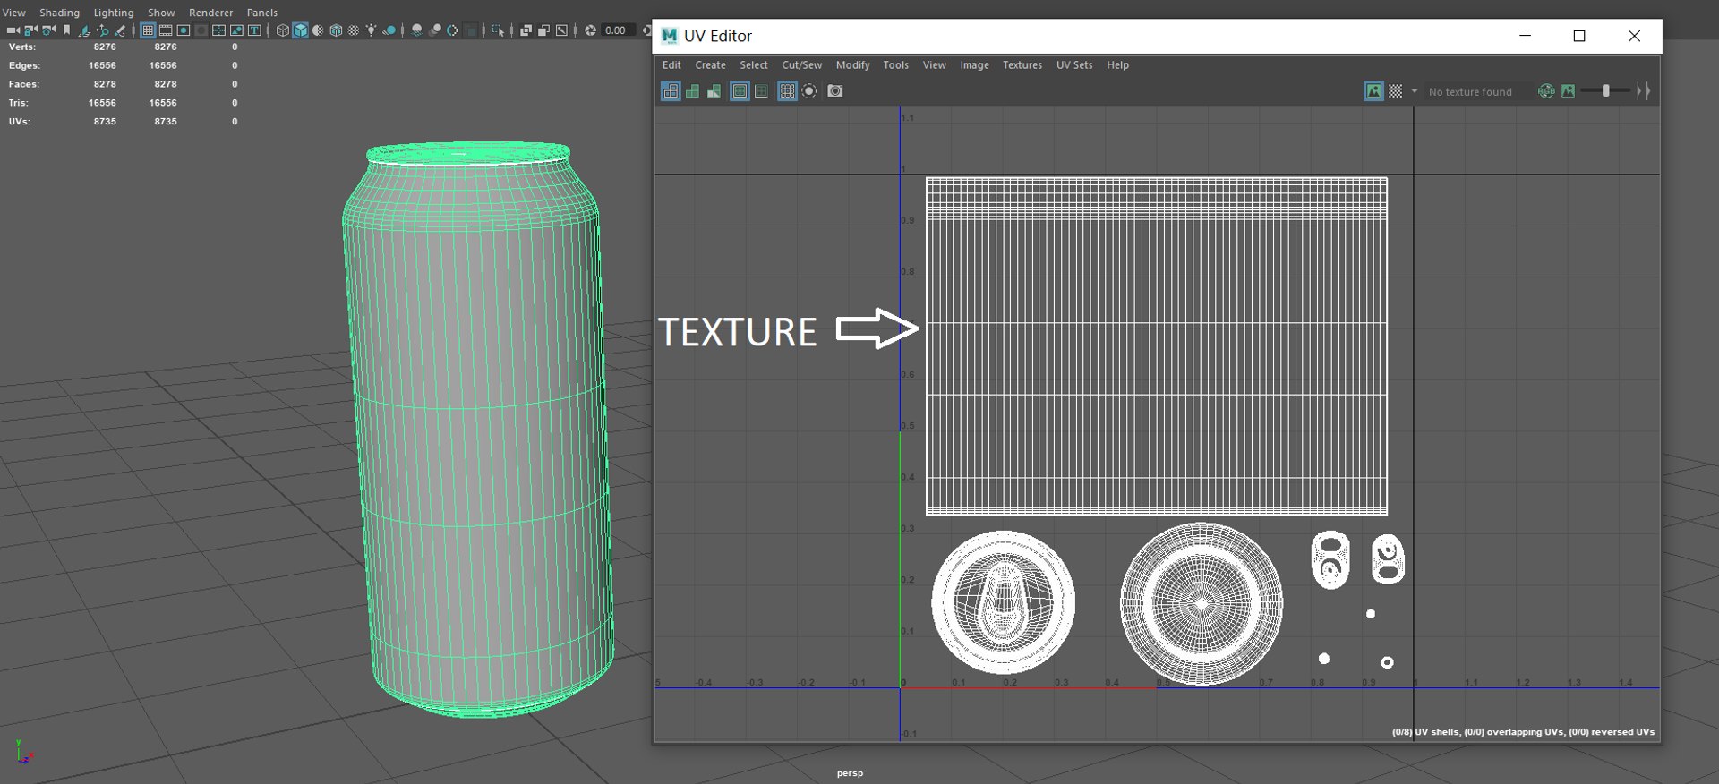Expand the texture list dropdown arrow
The width and height of the screenshot is (1719, 784).
point(1415,91)
